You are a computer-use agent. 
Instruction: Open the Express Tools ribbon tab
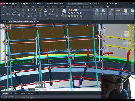(x=87, y=7)
